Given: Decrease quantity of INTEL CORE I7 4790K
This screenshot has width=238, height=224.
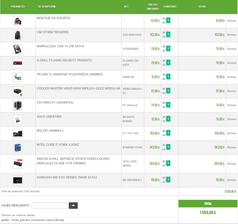Looking at the screenshot, I should tap(164, 149).
